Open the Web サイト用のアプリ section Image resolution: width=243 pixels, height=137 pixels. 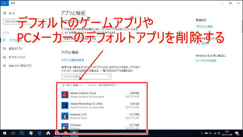click(x=20, y=66)
